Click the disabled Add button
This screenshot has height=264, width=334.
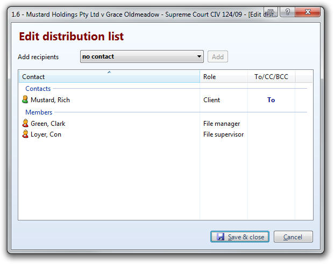[x=218, y=56]
